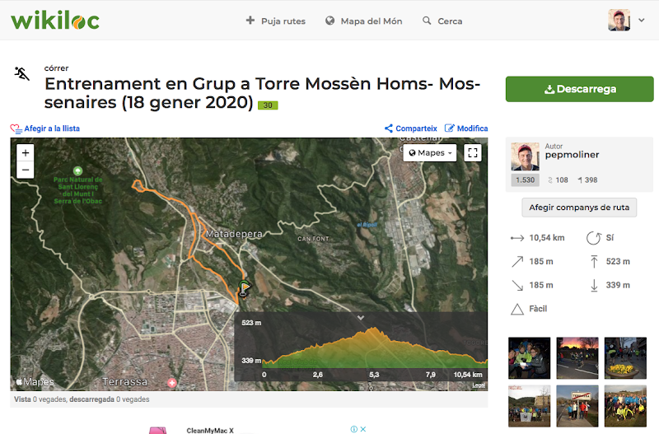Click the circular route Sí icon

point(593,238)
